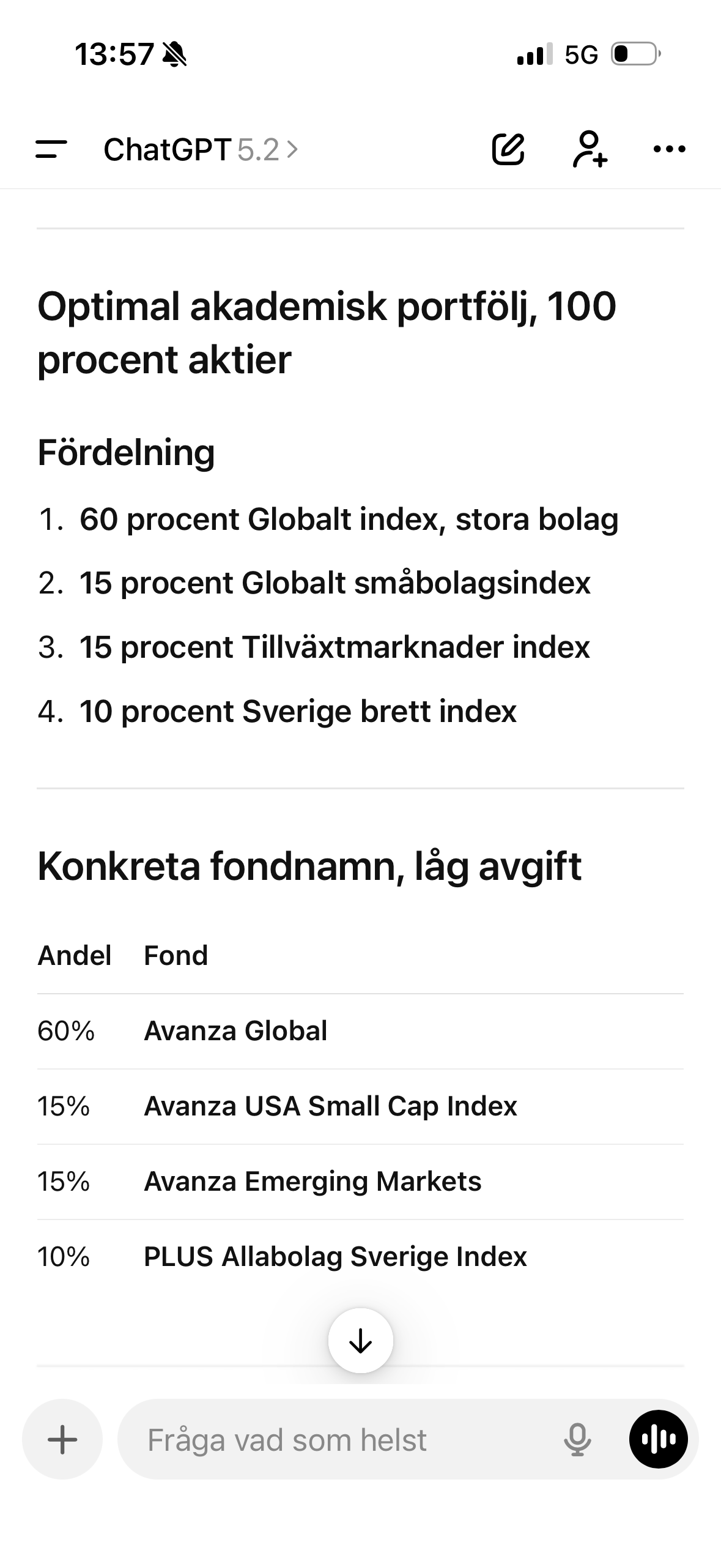
Task: Open the sidebar menu icon
Action: [x=51, y=149]
